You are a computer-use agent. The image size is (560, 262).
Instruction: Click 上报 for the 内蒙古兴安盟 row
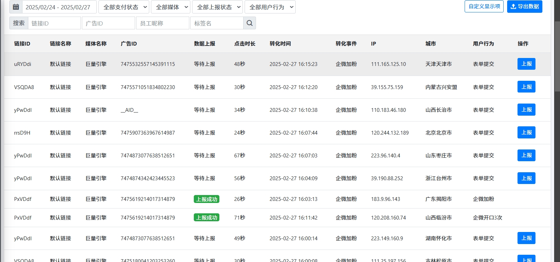point(526,87)
